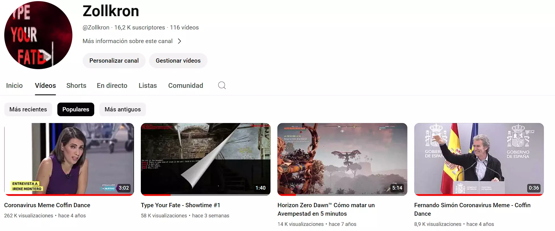Open Fernando Simón video thumbnail
Viewport: 555px width, 231px height.
pos(479,159)
